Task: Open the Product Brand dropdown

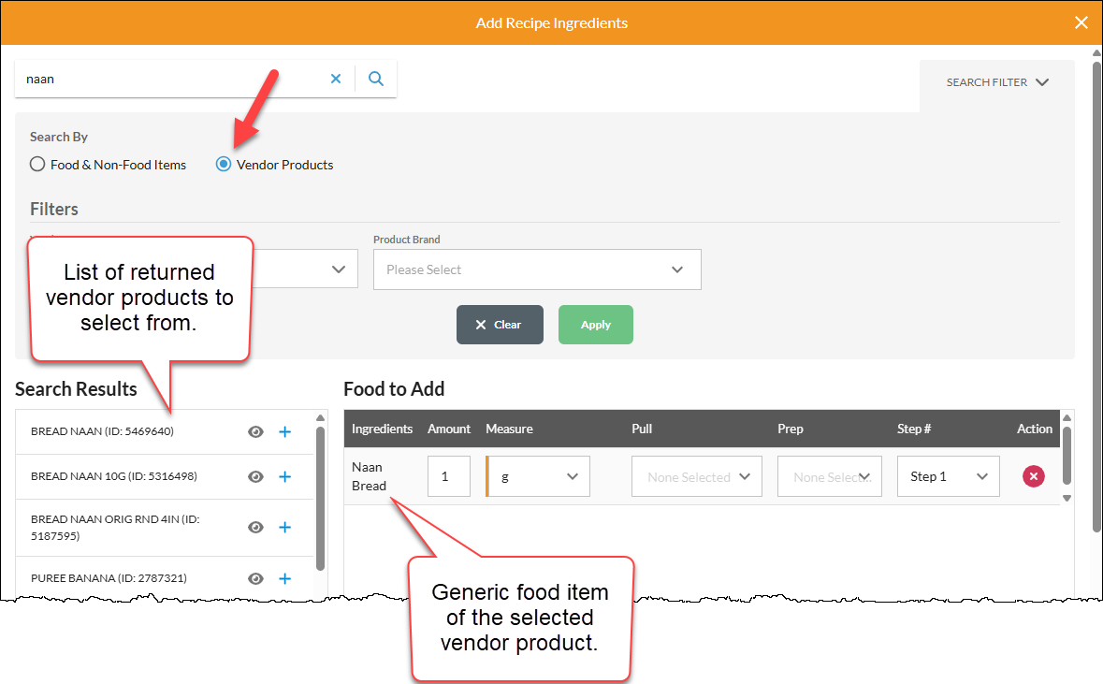Action: tap(537, 269)
